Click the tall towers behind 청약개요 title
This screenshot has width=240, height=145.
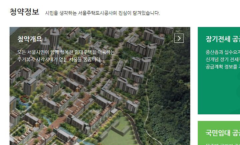[54, 38]
